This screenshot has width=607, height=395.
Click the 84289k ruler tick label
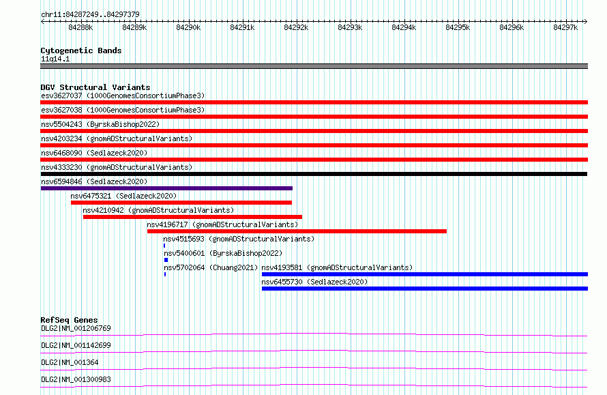point(135,27)
